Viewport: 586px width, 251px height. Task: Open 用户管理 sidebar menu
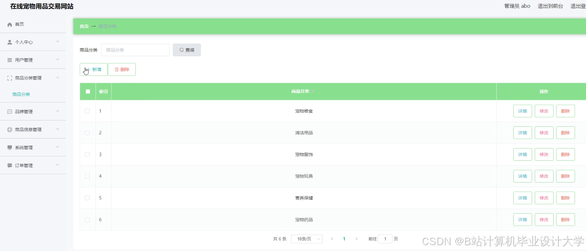tap(33, 60)
